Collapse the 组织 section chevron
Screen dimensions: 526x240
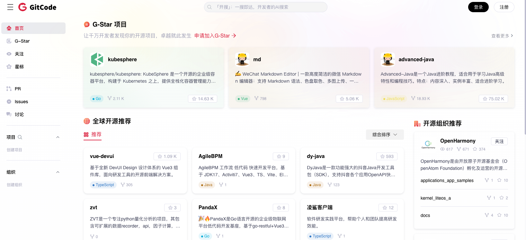pyautogui.click(x=58, y=172)
